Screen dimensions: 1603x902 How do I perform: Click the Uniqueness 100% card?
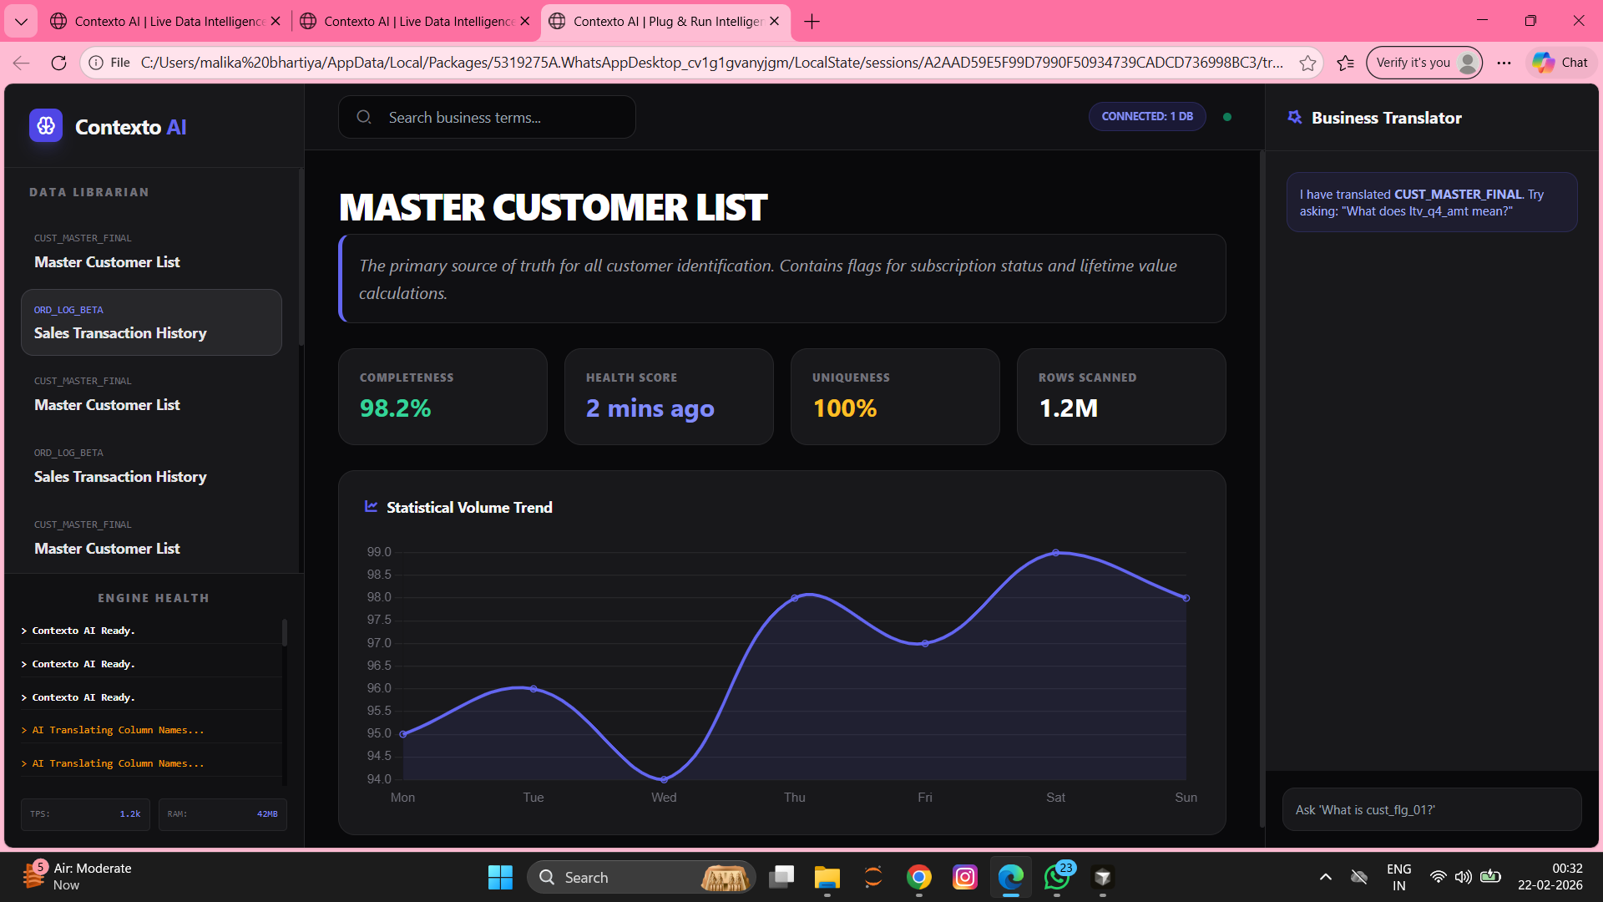(x=895, y=397)
